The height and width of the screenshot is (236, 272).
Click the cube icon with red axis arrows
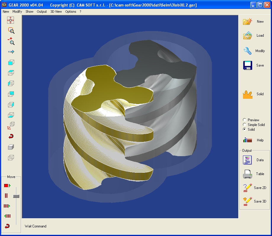[11, 126]
